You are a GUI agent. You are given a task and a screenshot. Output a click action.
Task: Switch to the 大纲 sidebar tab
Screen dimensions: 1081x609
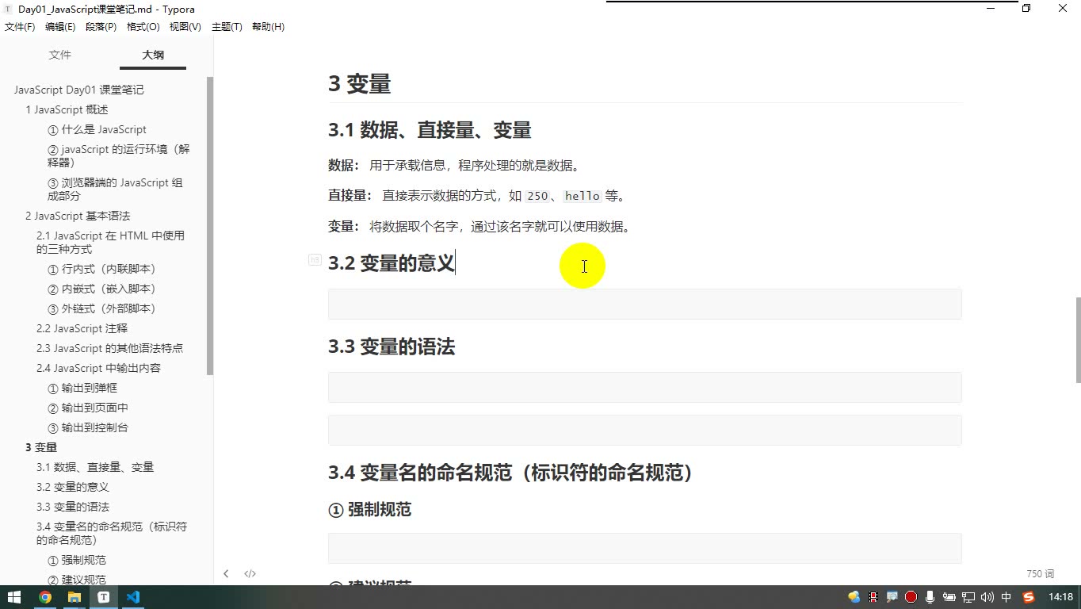153,55
